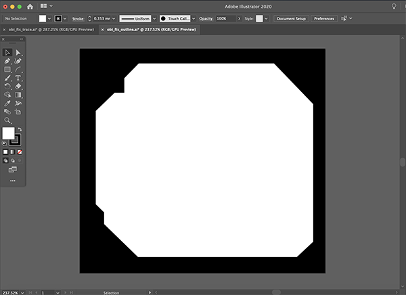Choose the Type tool

click(18, 78)
